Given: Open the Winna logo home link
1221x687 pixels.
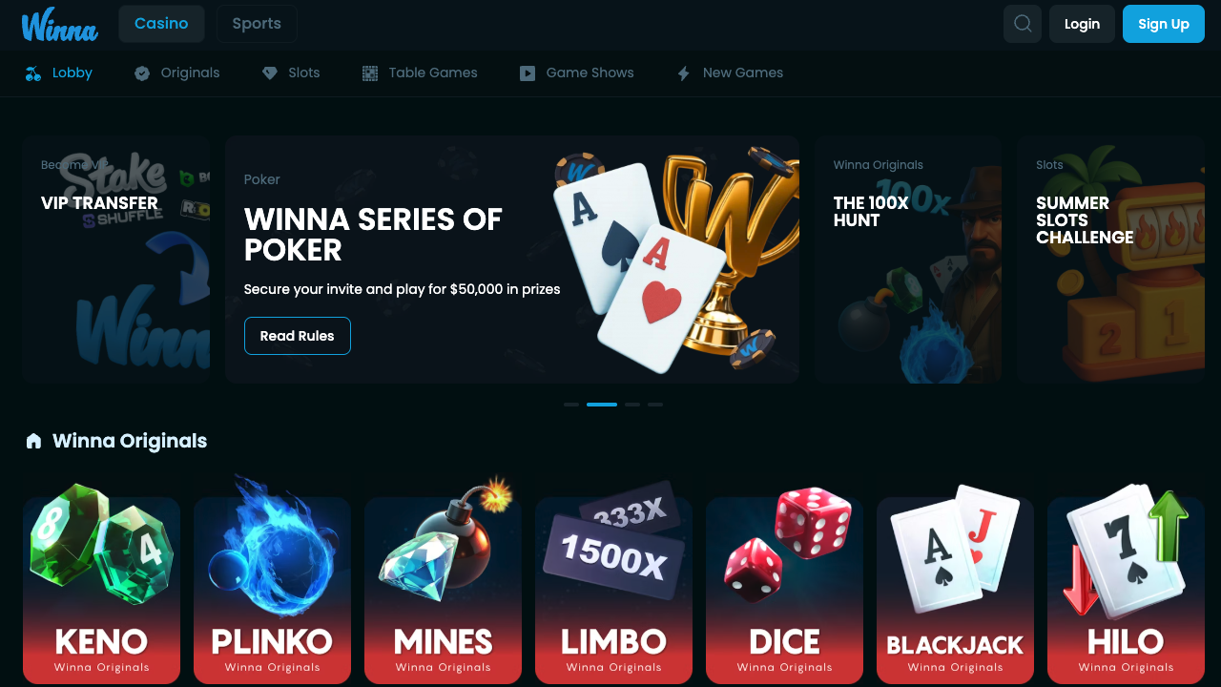Looking at the screenshot, I should [60, 25].
